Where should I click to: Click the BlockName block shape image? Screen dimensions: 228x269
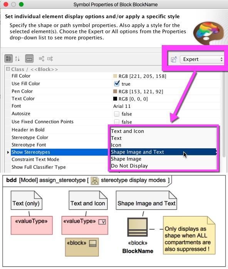pos(137,227)
